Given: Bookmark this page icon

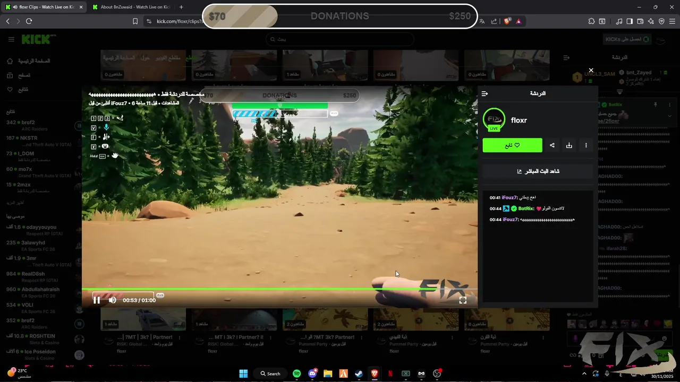Looking at the screenshot, I should click(x=135, y=21).
